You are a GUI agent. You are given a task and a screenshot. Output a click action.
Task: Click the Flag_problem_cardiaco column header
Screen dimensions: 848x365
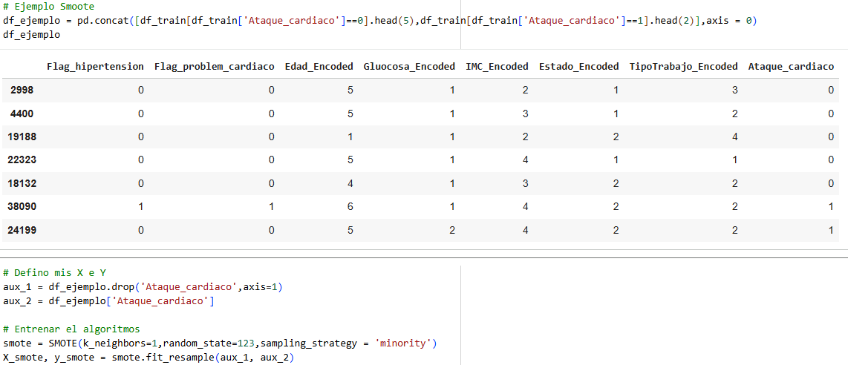pos(215,67)
